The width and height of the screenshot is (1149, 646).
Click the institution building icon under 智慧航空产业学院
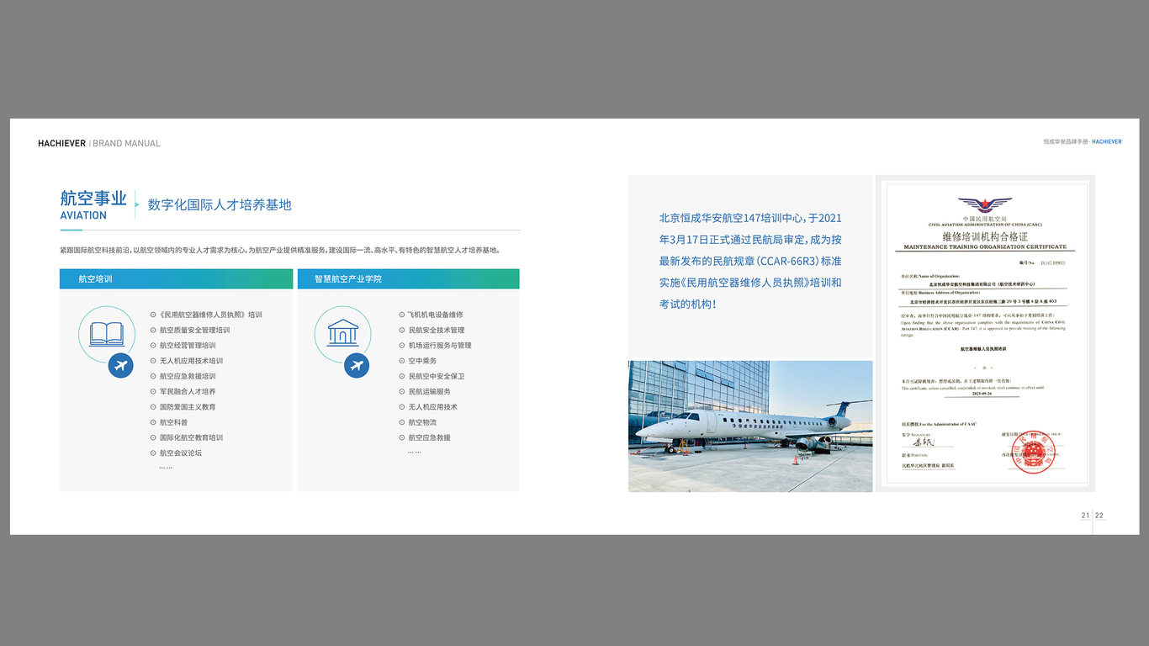[342, 332]
